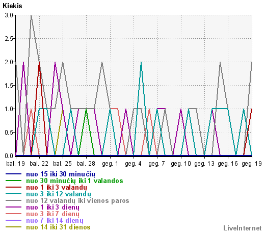Click the green line swatch in legend
Viewport: 265px width, 233px height.
pyautogui.click(x=13, y=180)
